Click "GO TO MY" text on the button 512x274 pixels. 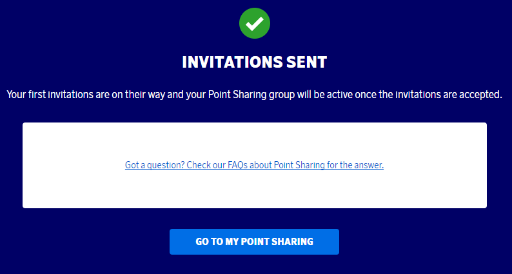pyautogui.click(x=218, y=242)
